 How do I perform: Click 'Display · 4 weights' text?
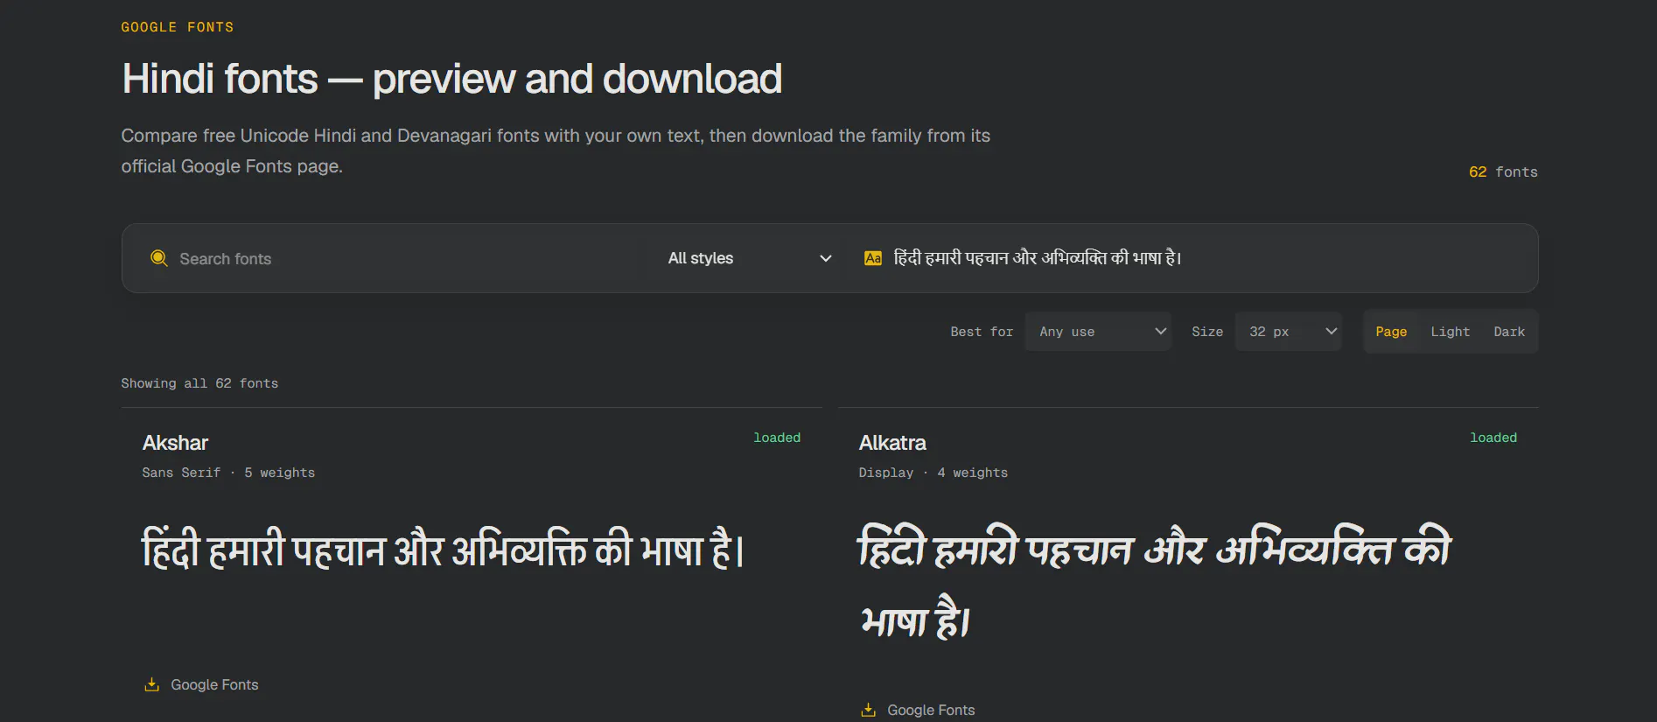coord(933,473)
